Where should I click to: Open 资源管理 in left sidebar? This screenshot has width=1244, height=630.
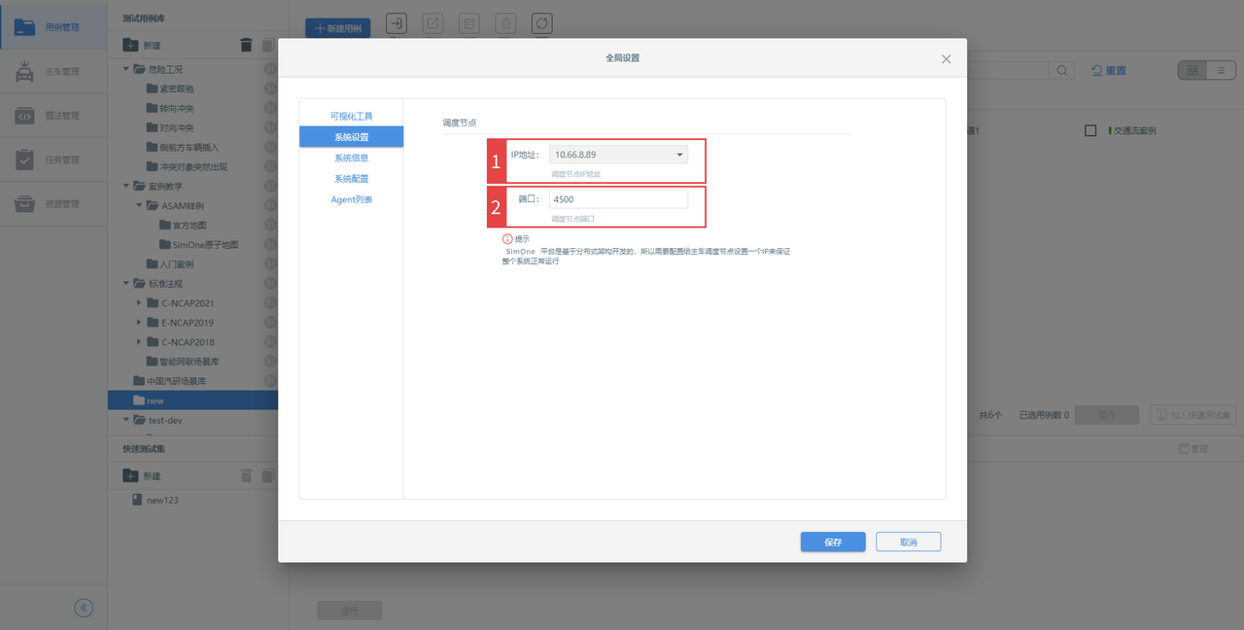tap(53, 204)
